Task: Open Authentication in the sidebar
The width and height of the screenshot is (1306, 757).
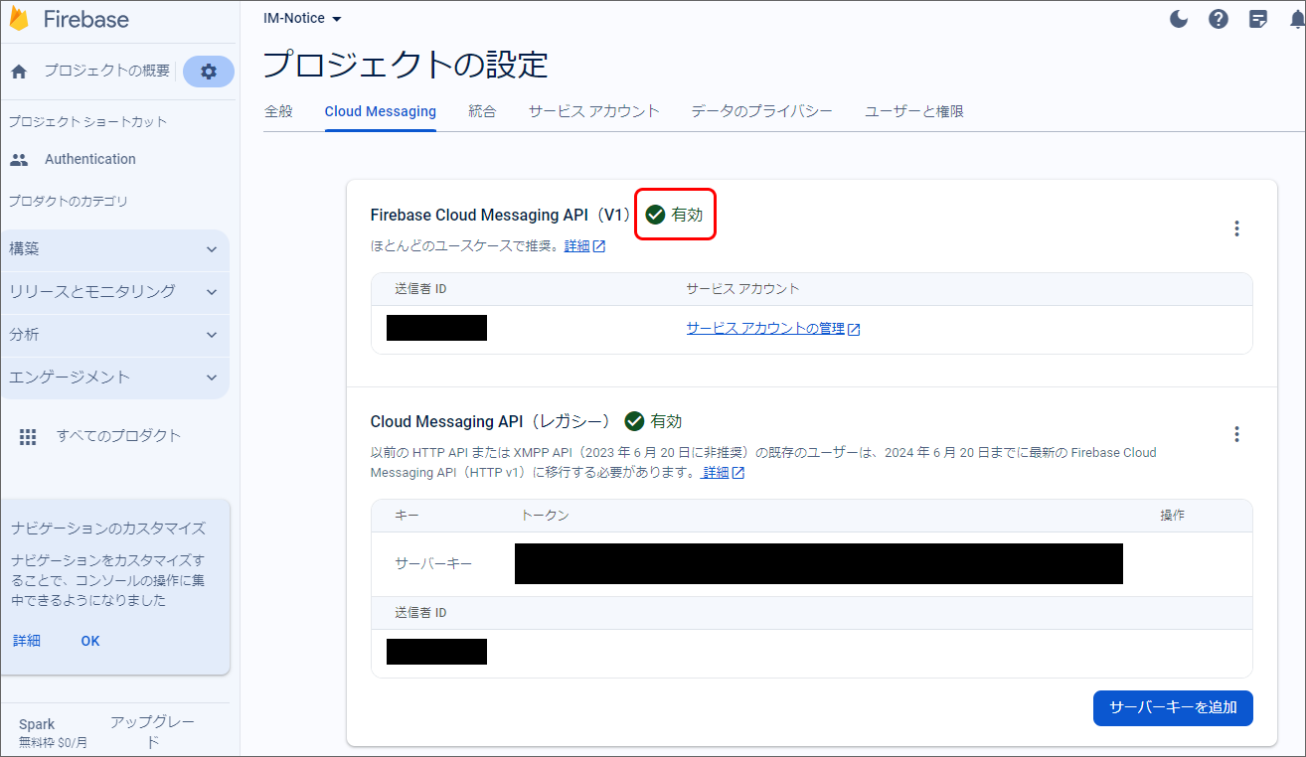Action: pos(90,159)
